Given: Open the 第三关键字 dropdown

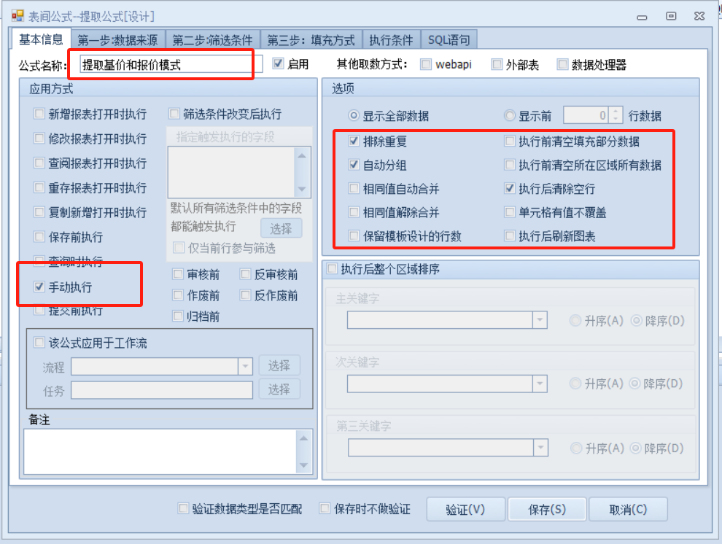Looking at the screenshot, I should point(540,448).
